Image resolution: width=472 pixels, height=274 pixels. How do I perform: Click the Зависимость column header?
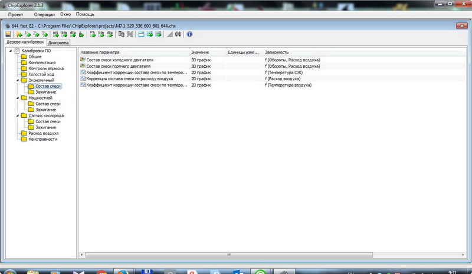(277, 52)
